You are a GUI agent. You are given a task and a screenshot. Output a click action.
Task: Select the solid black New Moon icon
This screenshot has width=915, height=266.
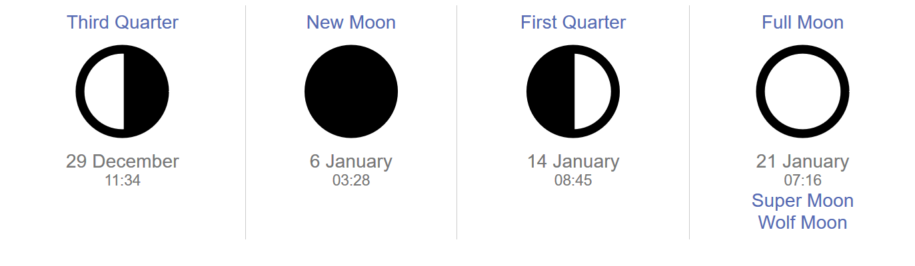coord(351,92)
